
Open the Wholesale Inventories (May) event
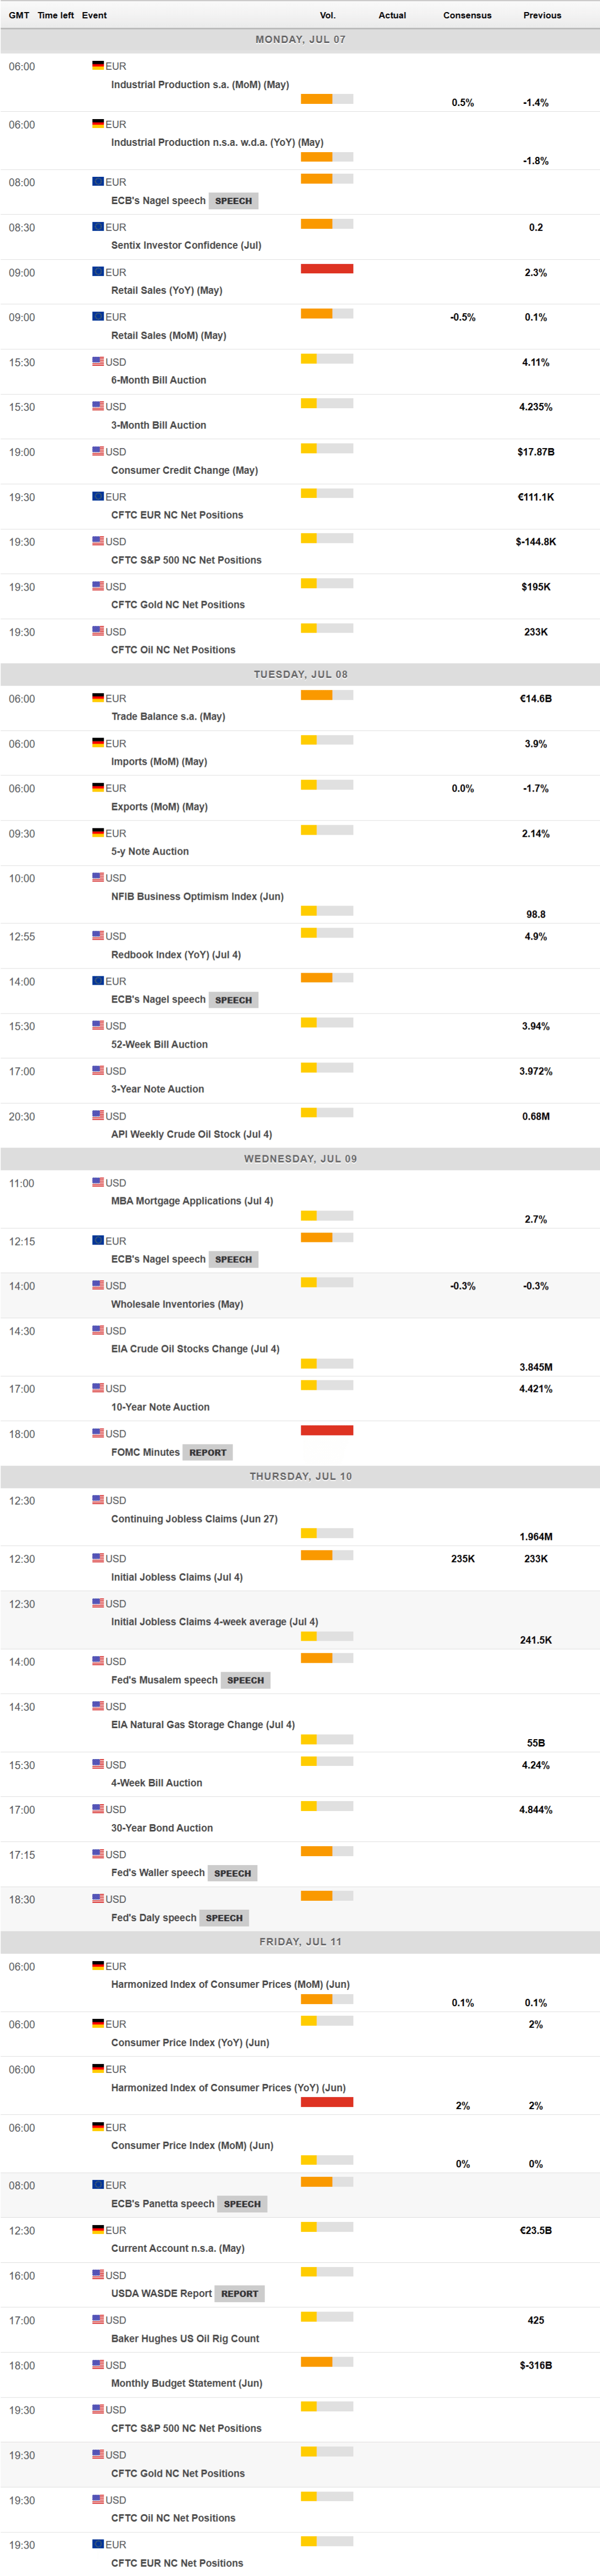[177, 1304]
